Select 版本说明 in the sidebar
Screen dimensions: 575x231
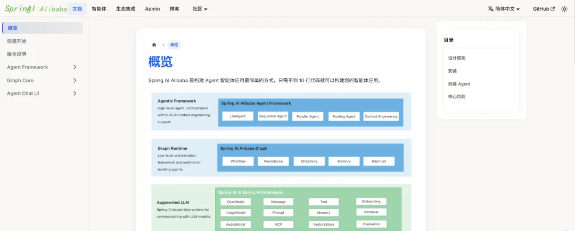(42, 54)
